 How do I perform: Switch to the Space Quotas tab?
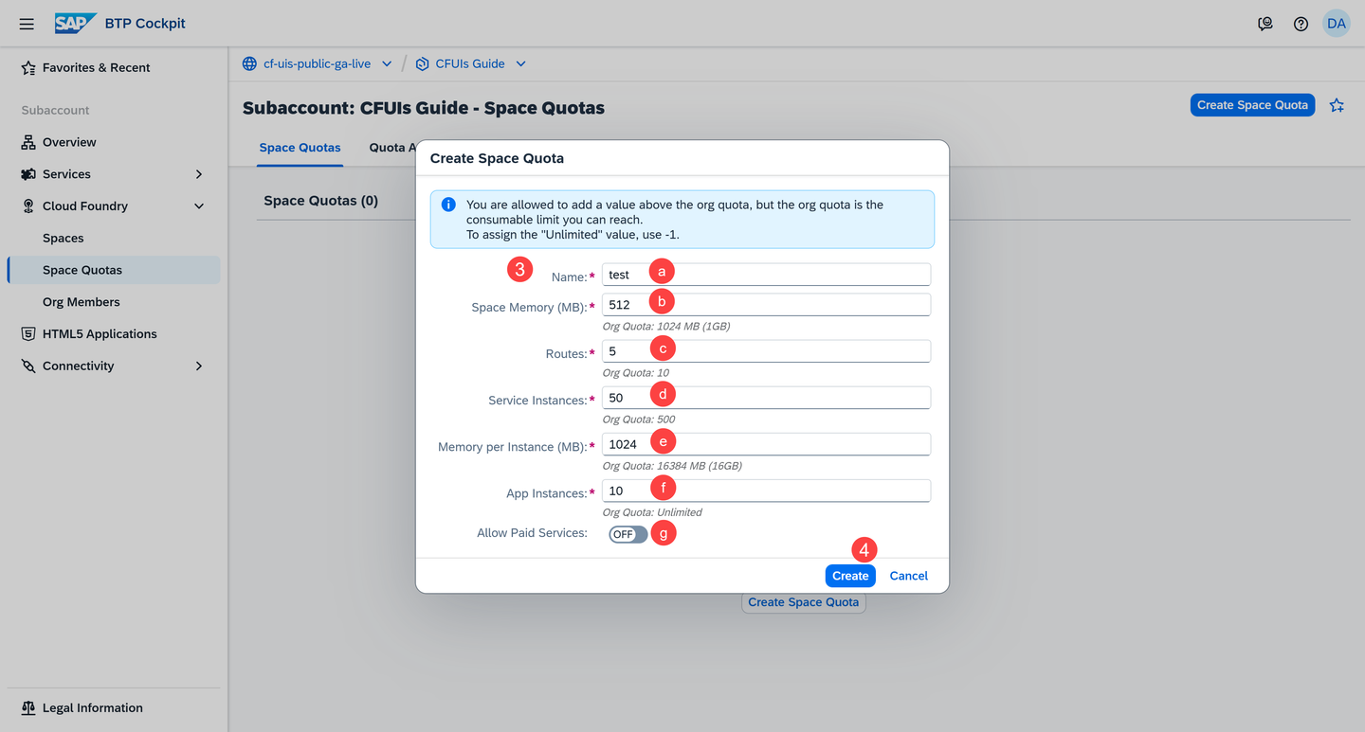tap(300, 148)
